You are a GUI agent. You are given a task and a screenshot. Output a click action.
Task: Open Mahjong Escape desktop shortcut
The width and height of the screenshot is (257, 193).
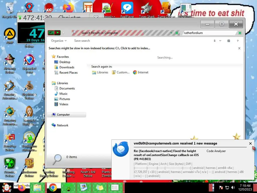click(68, 174)
